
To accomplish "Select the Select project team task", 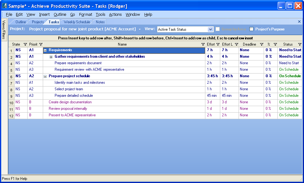I will tap(69, 89).
